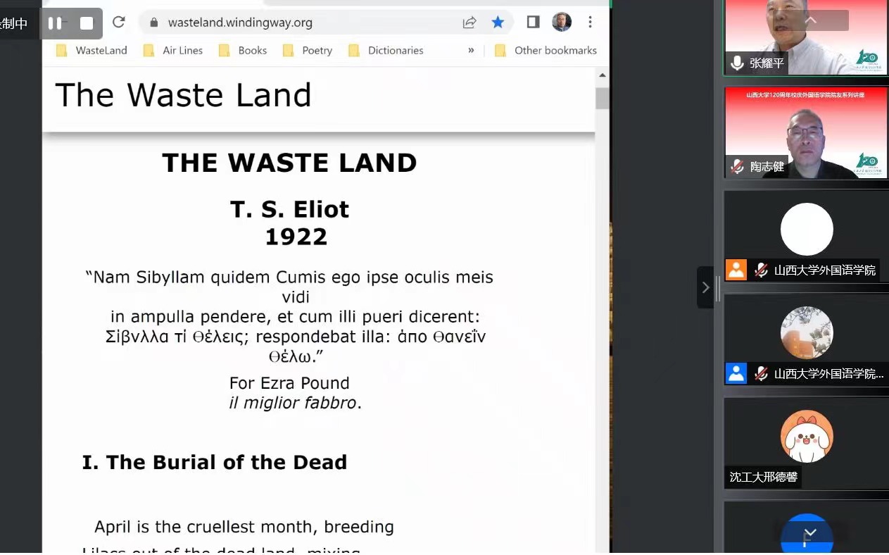The image size is (889, 555).
Task: Click the scroll-up arrow on the page scrollbar
Action: [602, 75]
